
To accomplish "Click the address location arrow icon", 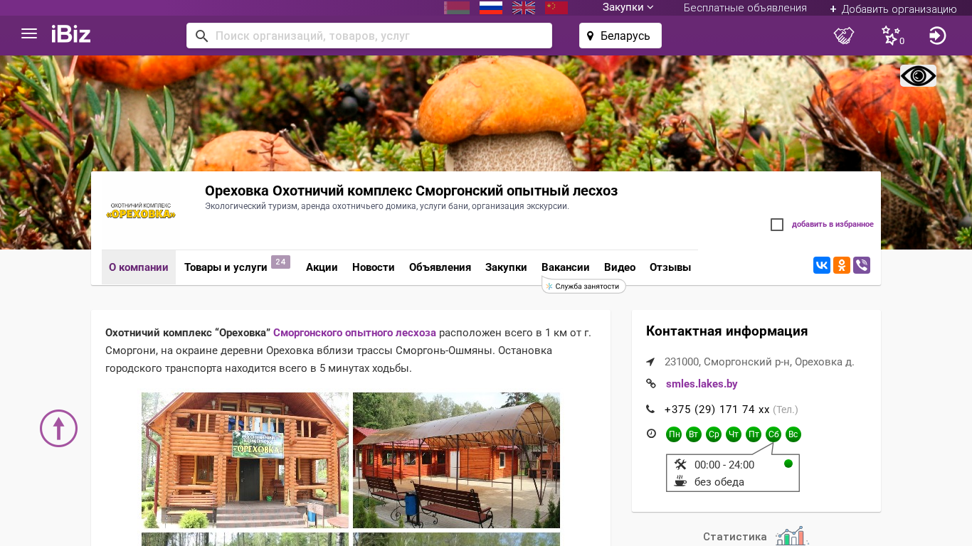I will (650, 362).
